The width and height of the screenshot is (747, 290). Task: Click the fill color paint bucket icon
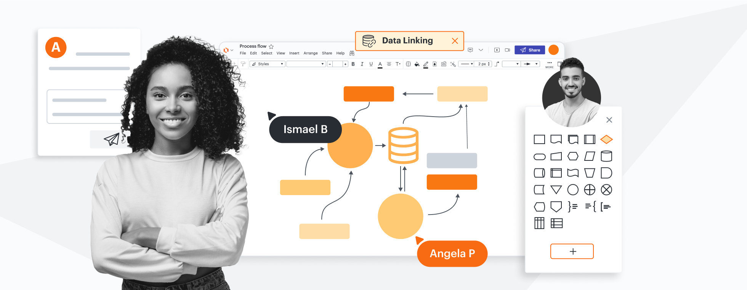pyautogui.click(x=417, y=64)
